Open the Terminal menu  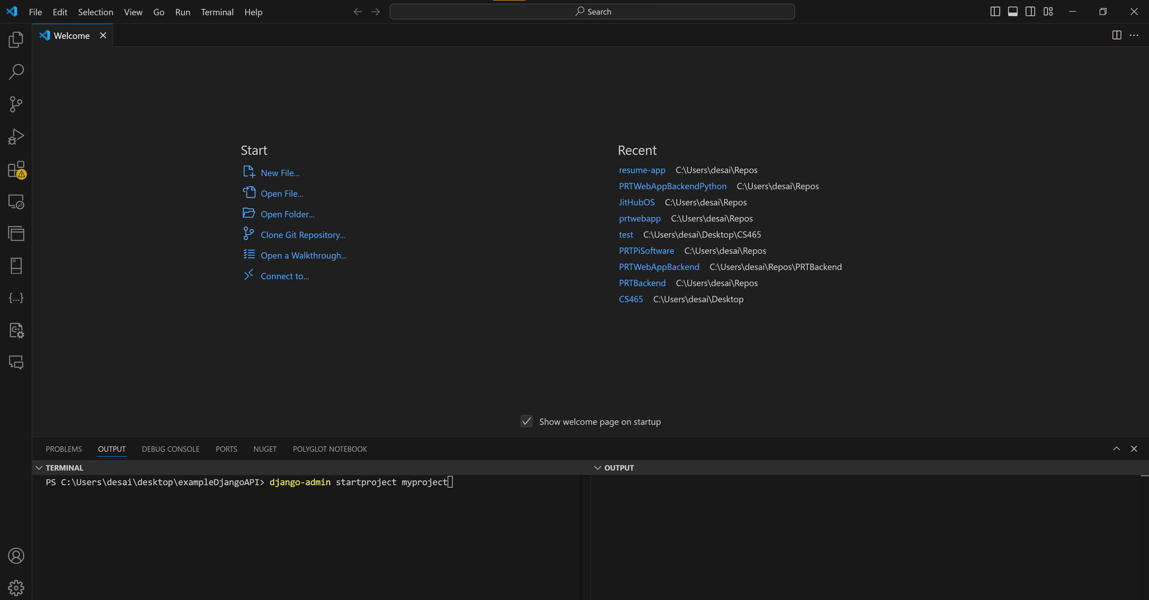point(217,12)
